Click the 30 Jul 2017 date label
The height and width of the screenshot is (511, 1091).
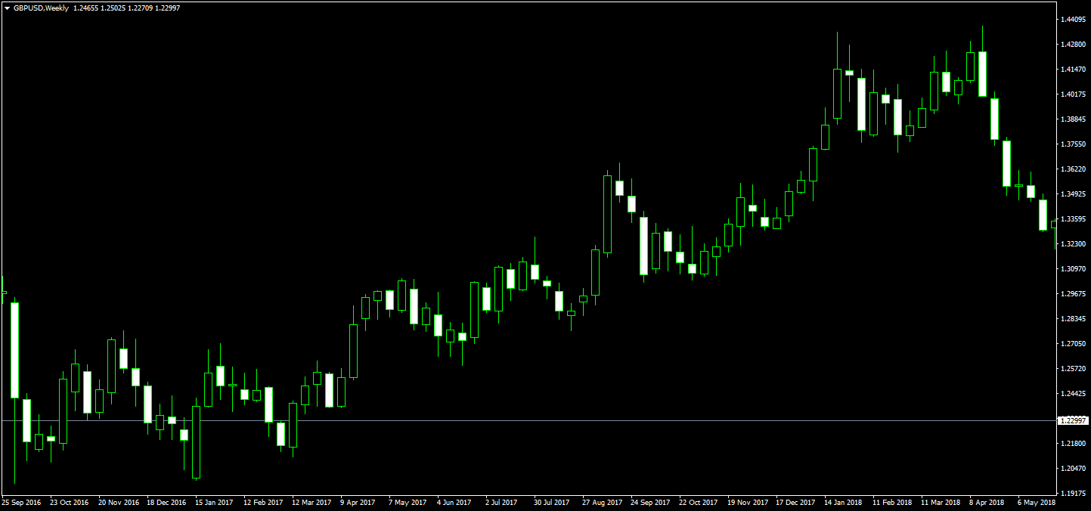click(x=551, y=502)
